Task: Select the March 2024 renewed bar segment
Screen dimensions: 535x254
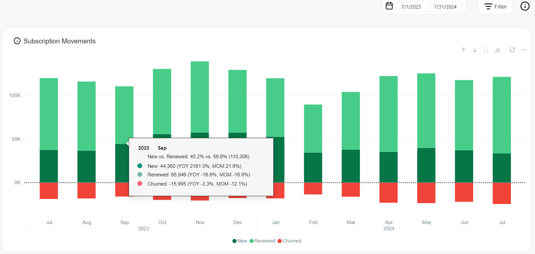Action: (x=351, y=121)
